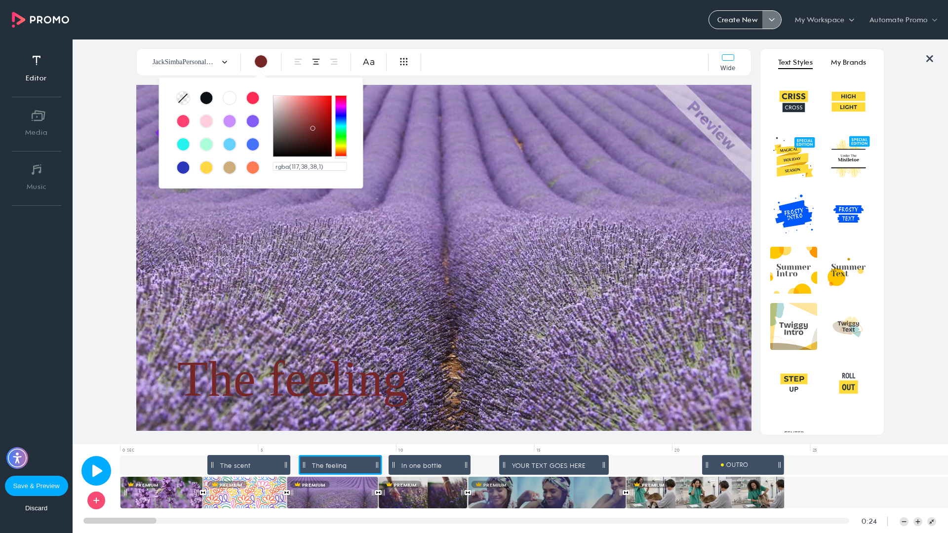Image resolution: width=948 pixels, height=533 pixels.
Task: Select the Frosty Intro text style
Action: tap(793, 214)
